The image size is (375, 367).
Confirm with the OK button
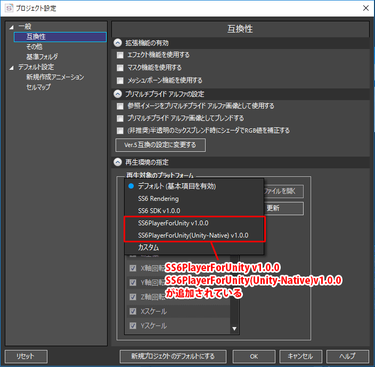(254, 356)
